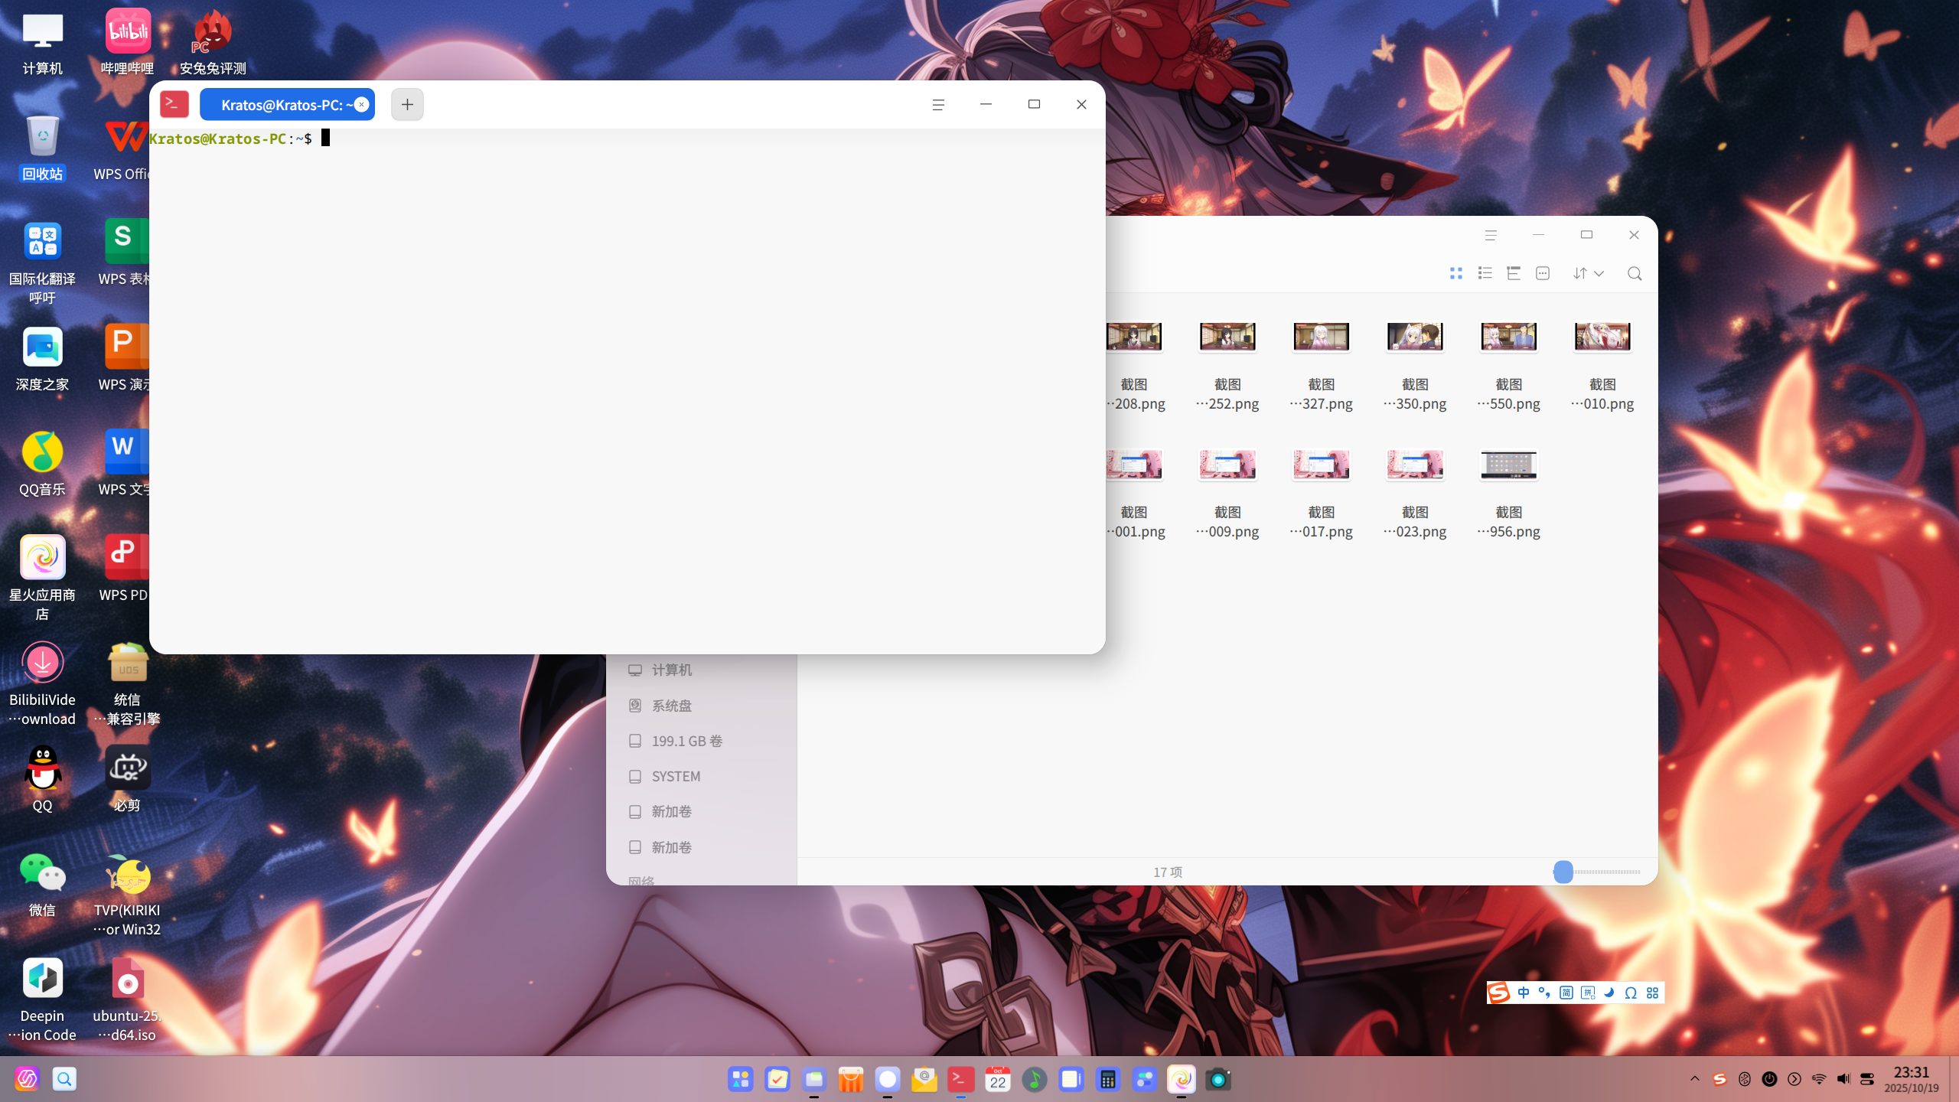The image size is (1959, 1102).
Task: Close the Kratos@Kratos-PC terminal tab
Action: tap(362, 105)
